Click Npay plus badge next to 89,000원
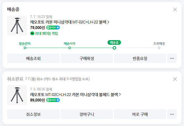The height and width of the screenshot is (126, 184). pos(53,100)
